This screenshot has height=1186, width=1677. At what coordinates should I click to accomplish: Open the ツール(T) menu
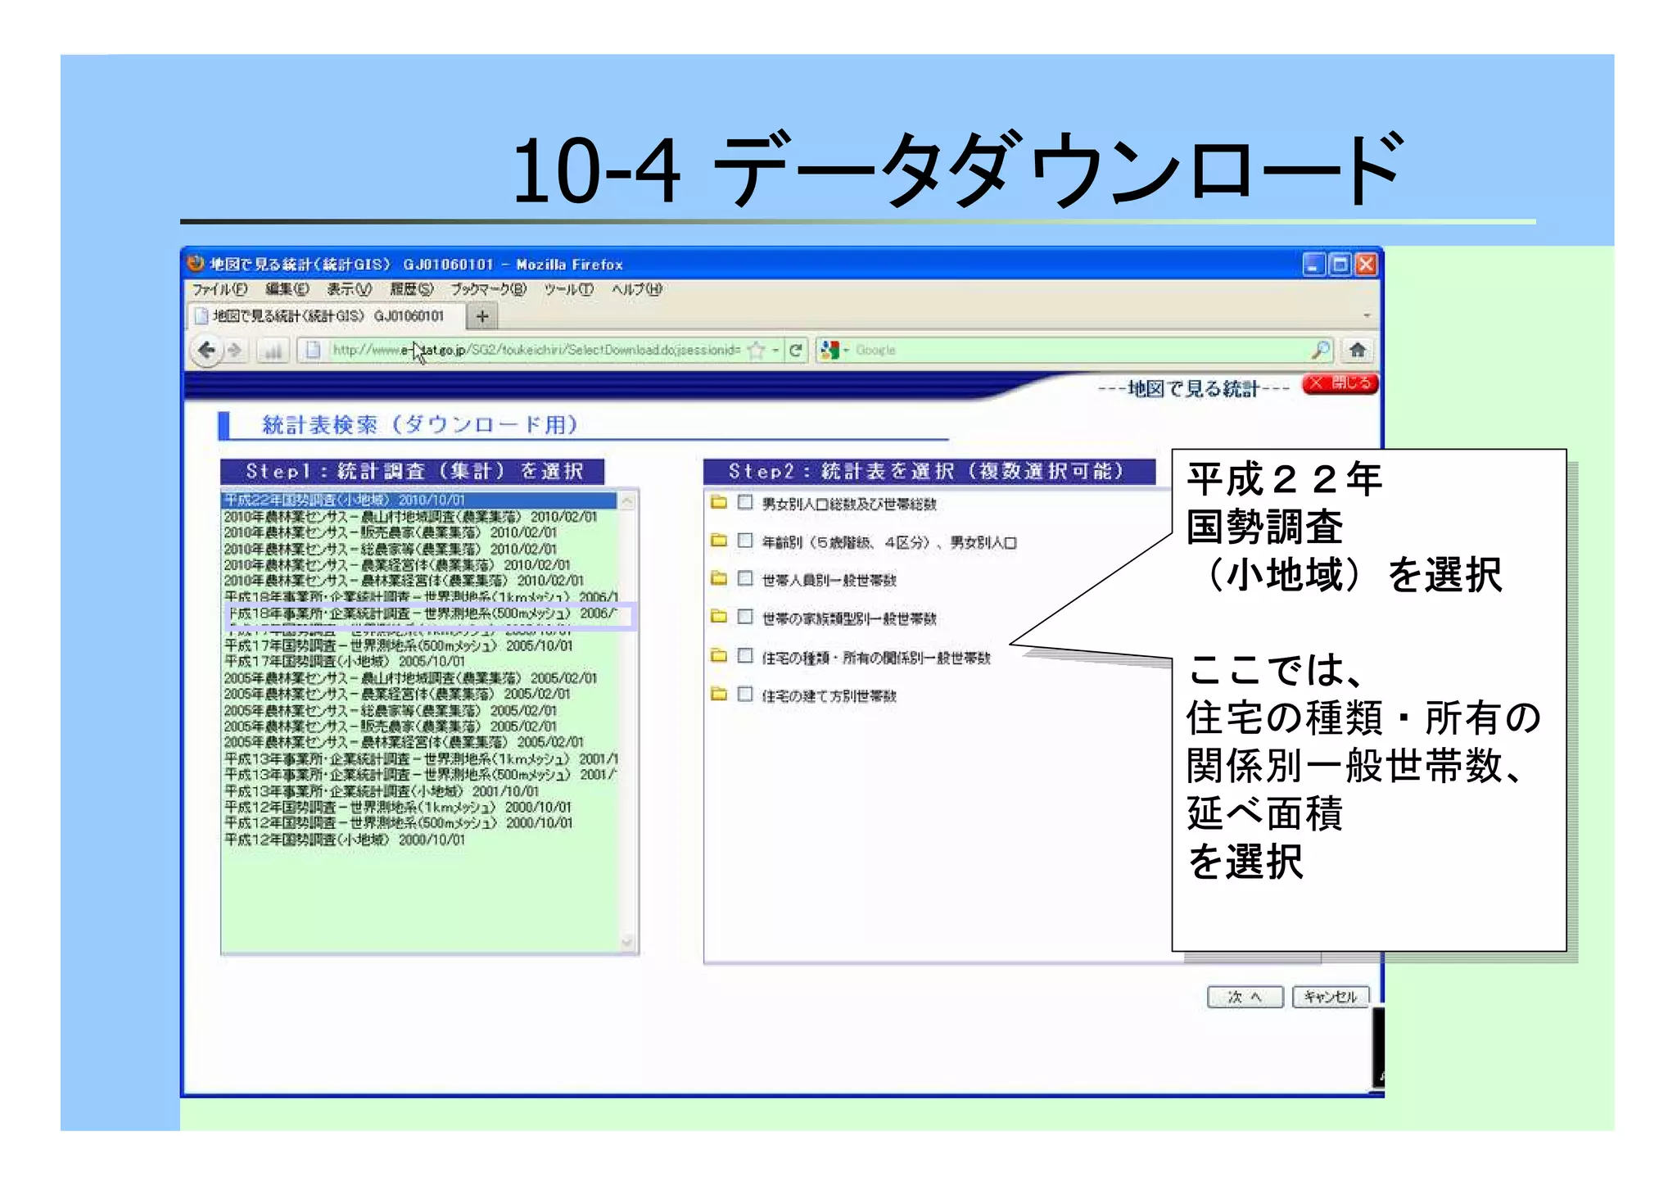click(569, 289)
